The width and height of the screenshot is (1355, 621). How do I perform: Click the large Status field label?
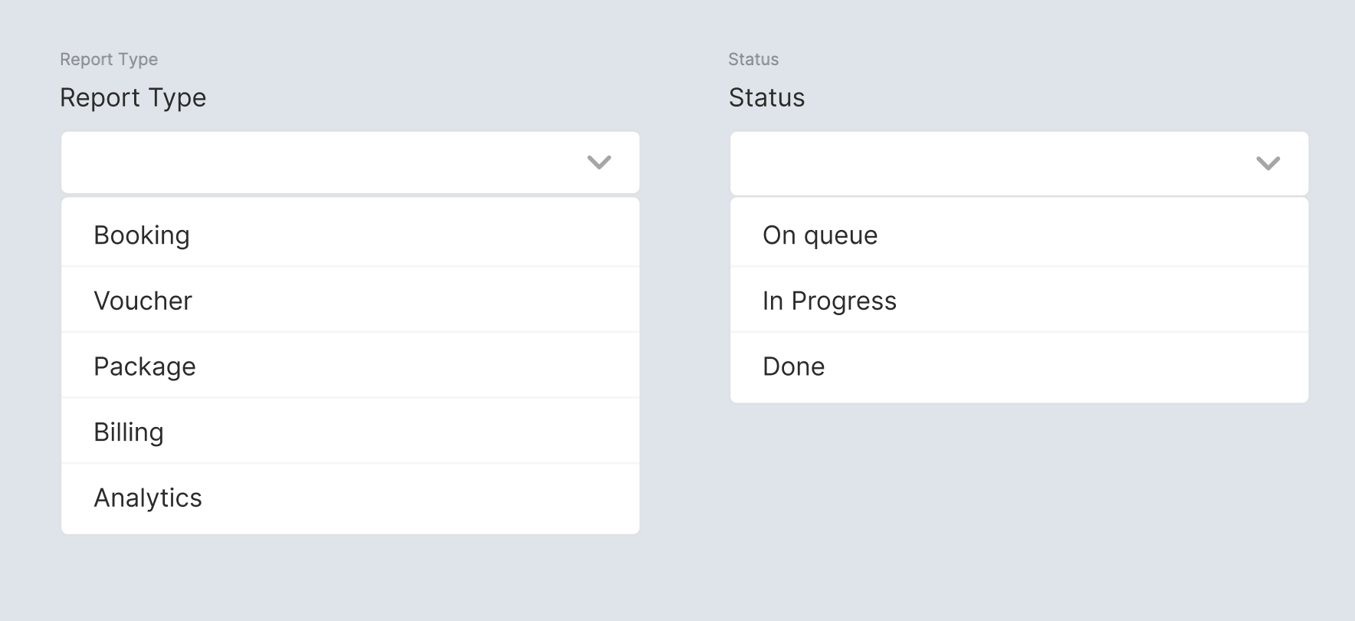766,97
